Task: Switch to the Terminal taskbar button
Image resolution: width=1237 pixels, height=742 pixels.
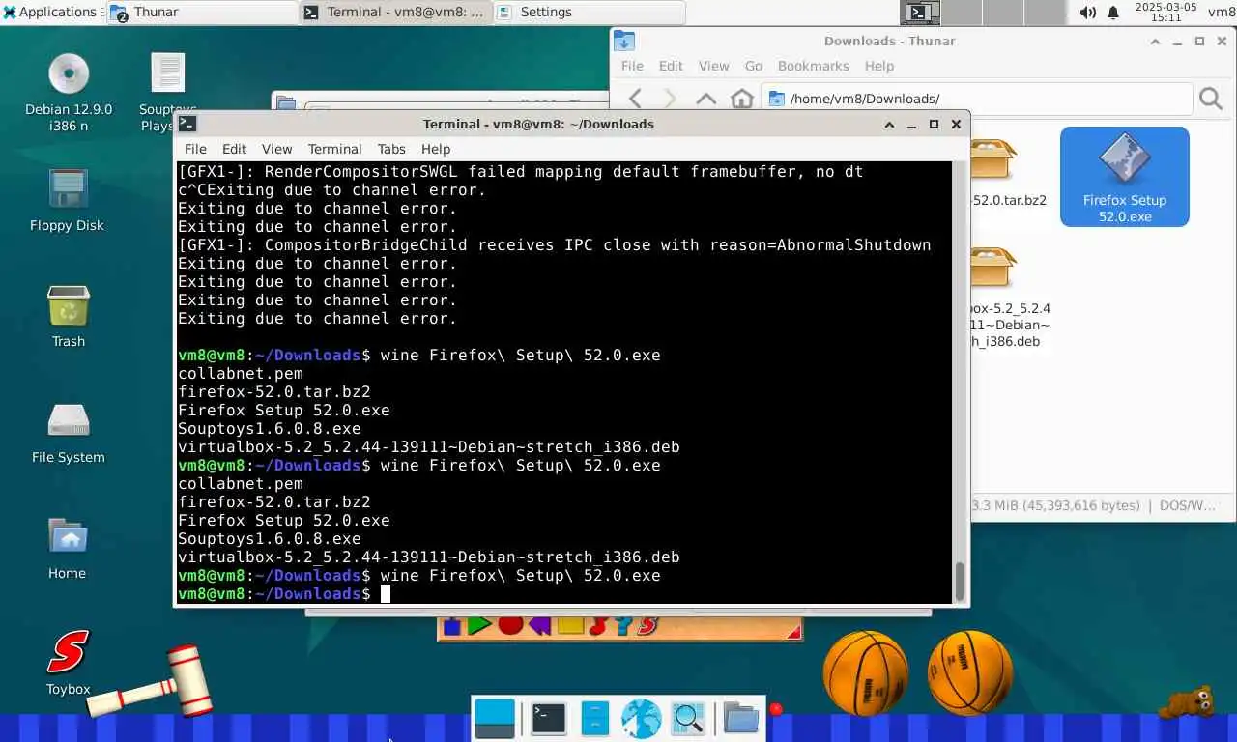Action: tap(395, 13)
